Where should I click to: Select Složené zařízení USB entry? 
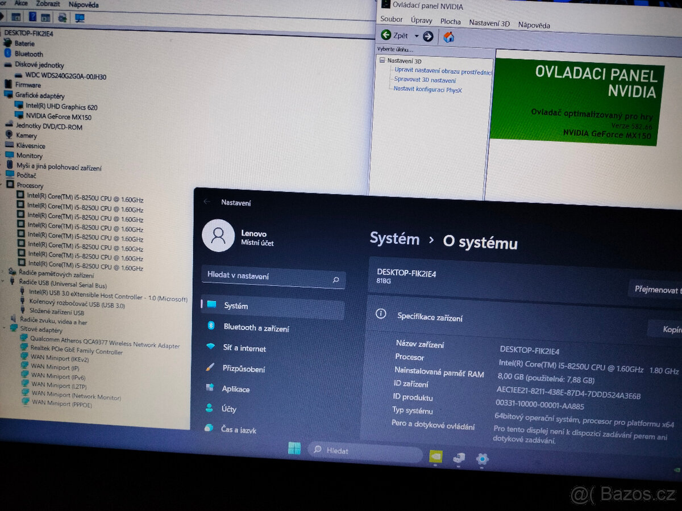[x=57, y=312]
